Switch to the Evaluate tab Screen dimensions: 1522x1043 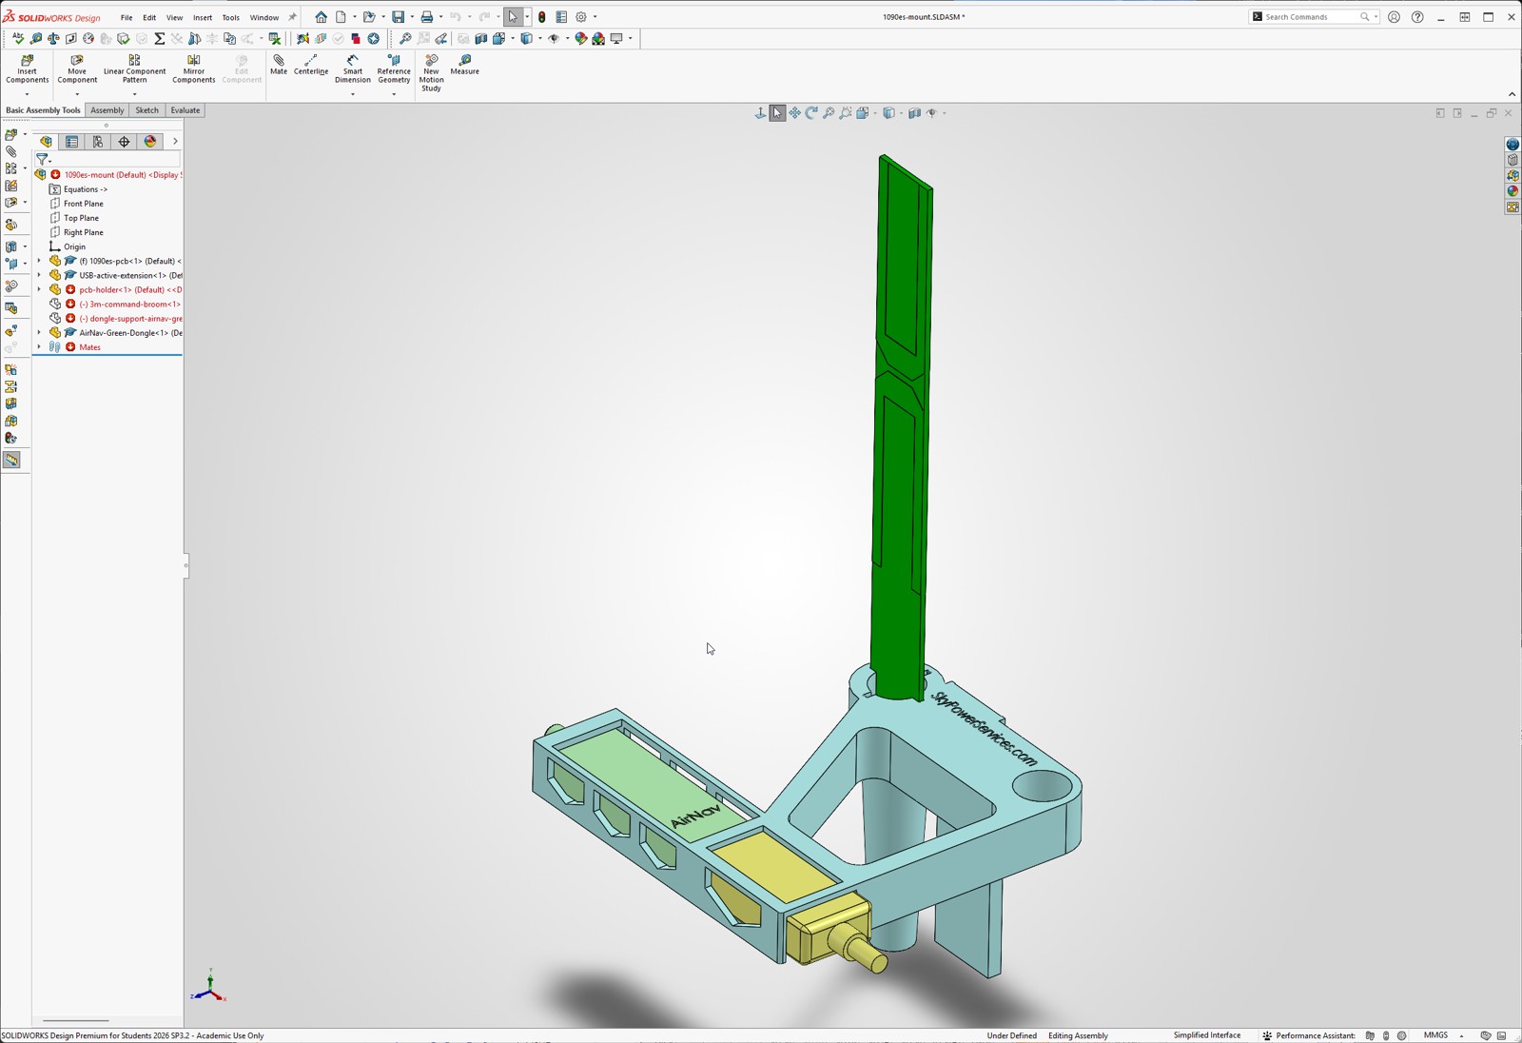point(185,110)
